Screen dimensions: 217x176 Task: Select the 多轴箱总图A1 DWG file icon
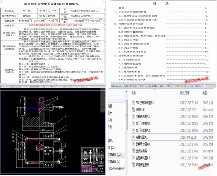tap(133, 116)
